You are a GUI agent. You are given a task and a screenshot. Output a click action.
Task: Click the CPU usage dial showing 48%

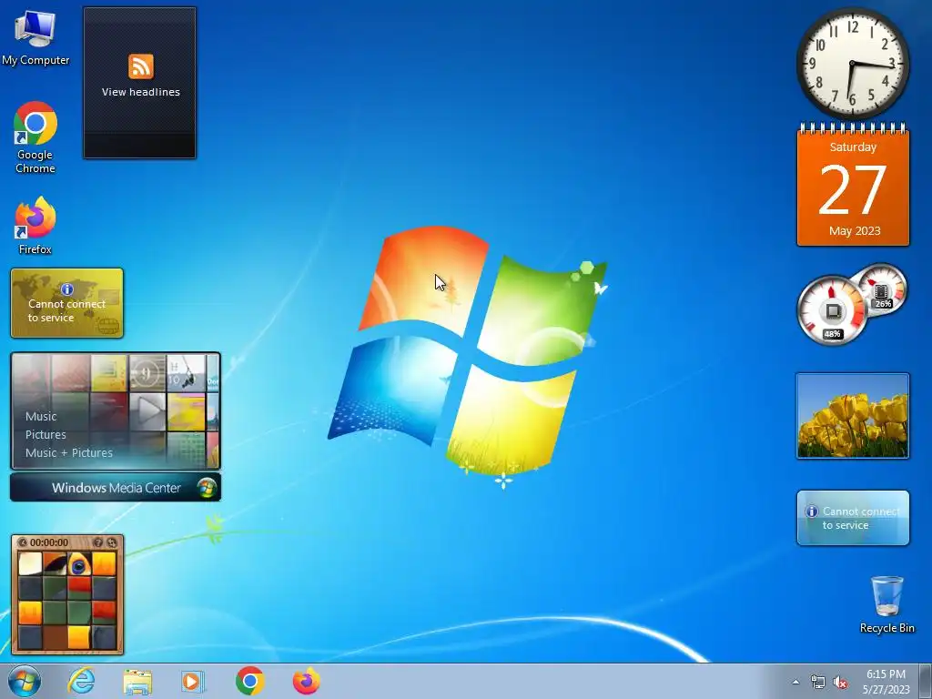point(832,310)
